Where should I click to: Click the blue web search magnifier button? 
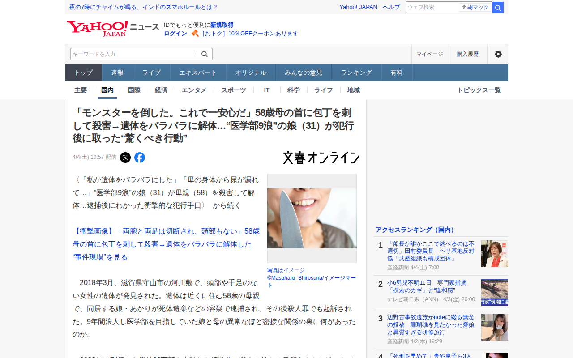498,8
